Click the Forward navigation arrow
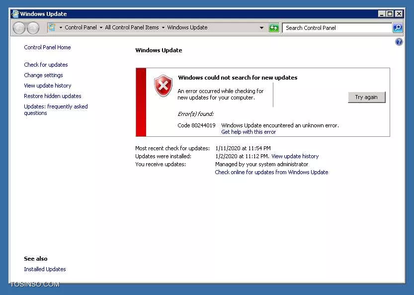 coord(33,28)
